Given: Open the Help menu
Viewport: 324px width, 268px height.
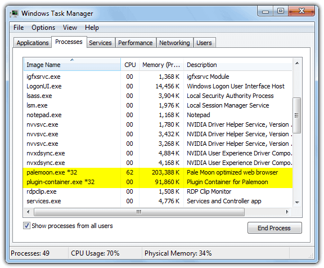Looking at the screenshot, I should 92,28.
